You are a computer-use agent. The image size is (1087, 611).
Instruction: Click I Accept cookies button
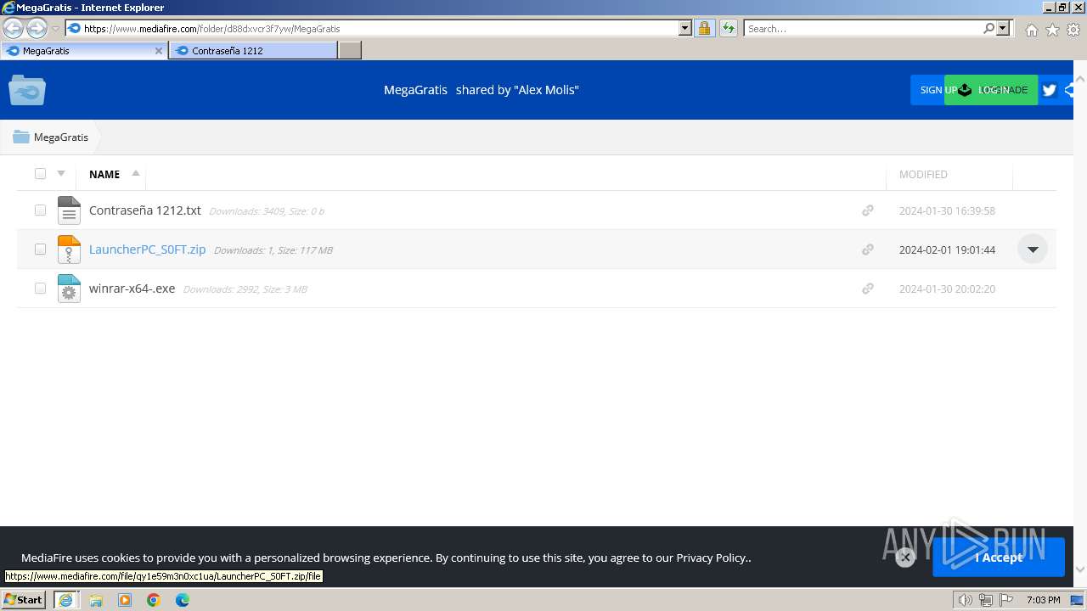coord(999,558)
